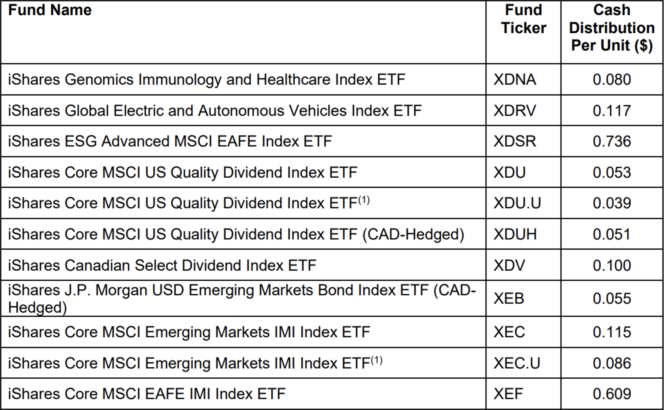Click the XDU ticker cell
664x410 pixels.
point(509,173)
